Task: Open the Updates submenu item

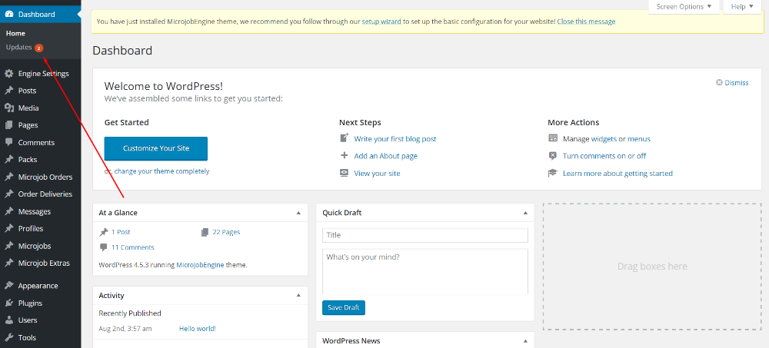Action: tap(19, 47)
